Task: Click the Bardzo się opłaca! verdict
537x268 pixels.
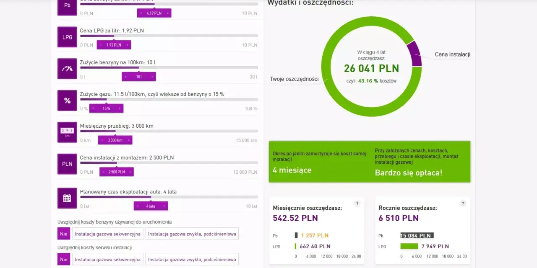Action: (x=409, y=173)
